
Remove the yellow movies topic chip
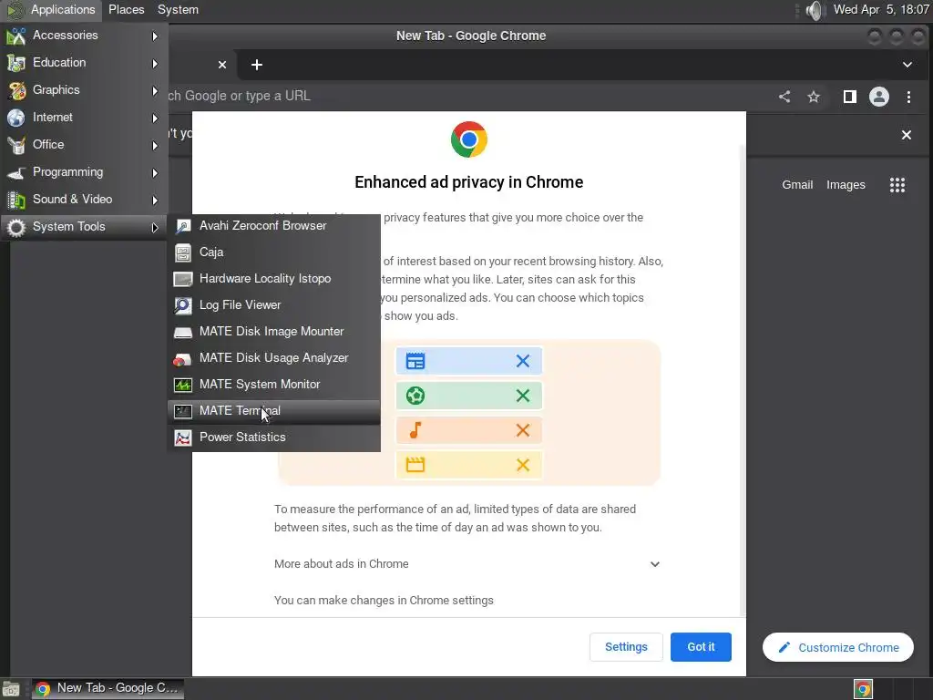click(522, 465)
